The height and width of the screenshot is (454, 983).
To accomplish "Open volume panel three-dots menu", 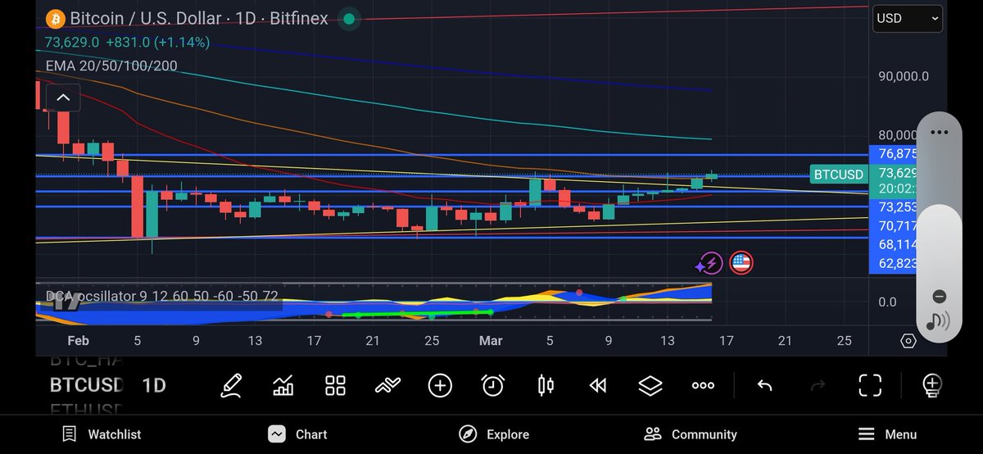I will click(x=939, y=132).
